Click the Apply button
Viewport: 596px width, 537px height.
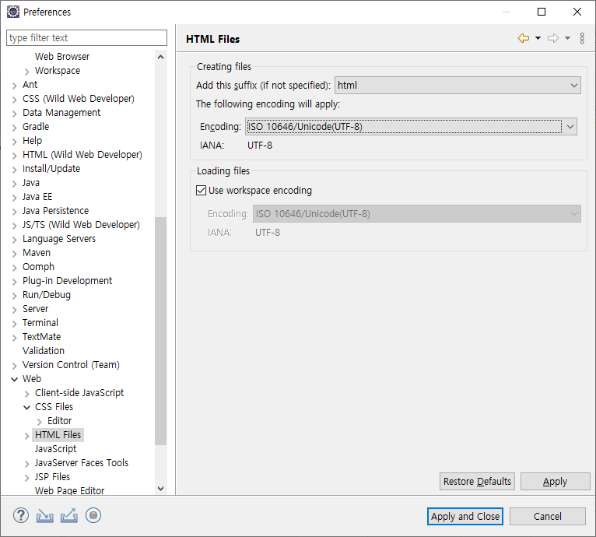pyautogui.click(x=555, y=482)
